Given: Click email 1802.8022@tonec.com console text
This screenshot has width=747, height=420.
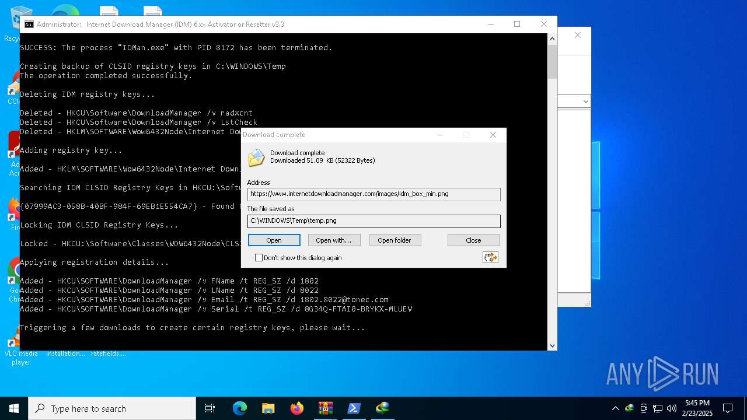Looking at the screenshot, I should [344, 300].
